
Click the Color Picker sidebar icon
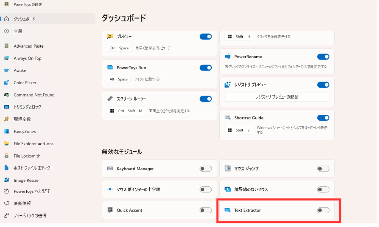pyautogui.click(x=6, y=83)
